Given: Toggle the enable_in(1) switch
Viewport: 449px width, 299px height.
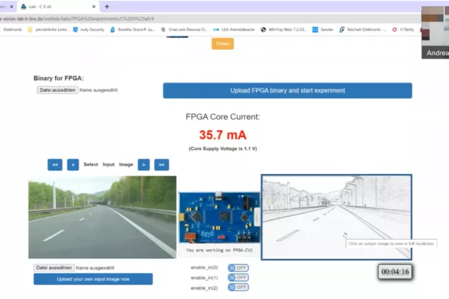Looking at the screenshot, I should point(237,278).
